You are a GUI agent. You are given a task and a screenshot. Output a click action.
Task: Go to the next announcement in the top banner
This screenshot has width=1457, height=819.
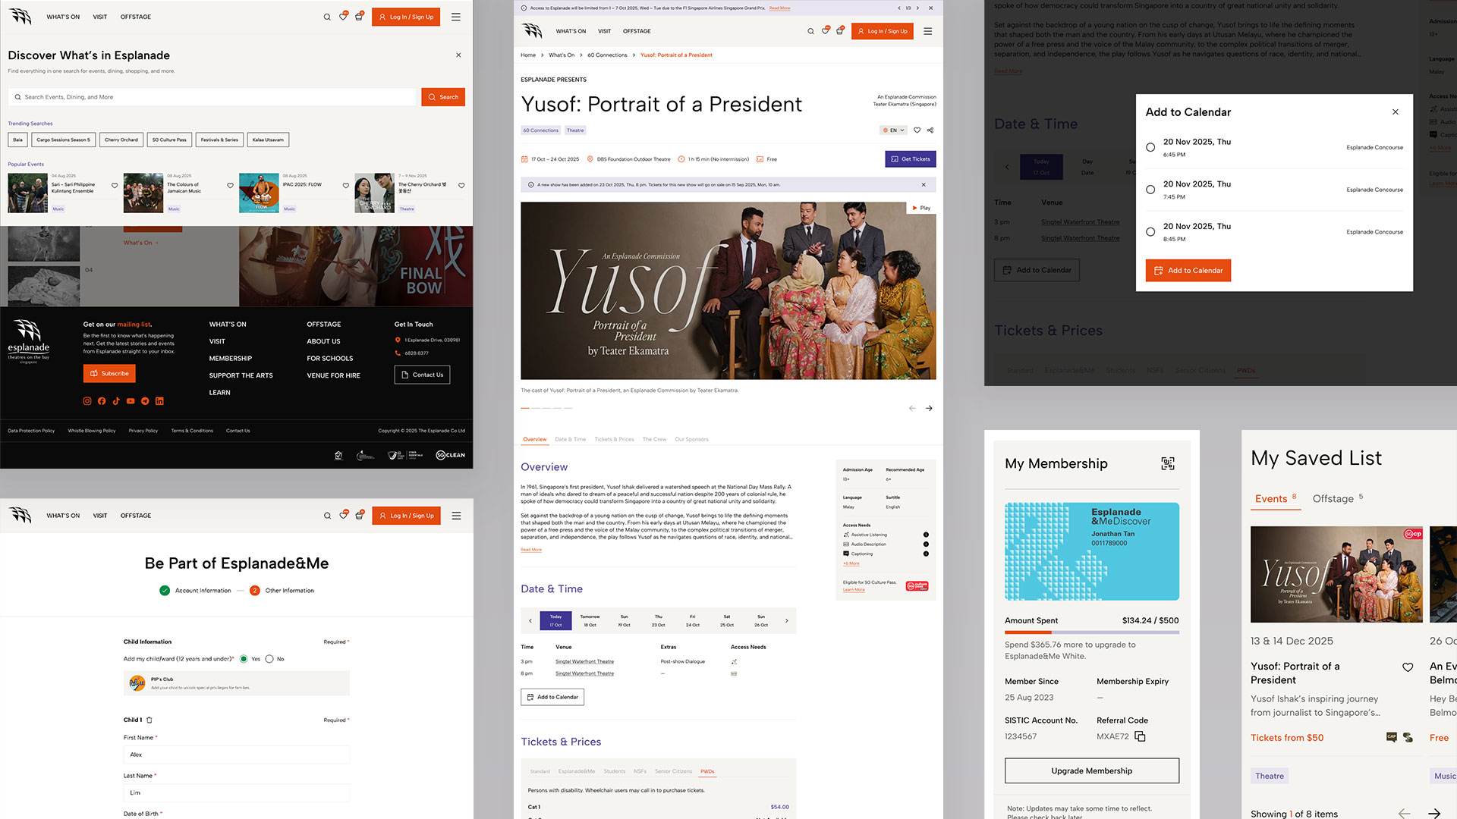[x=917, y=8]
